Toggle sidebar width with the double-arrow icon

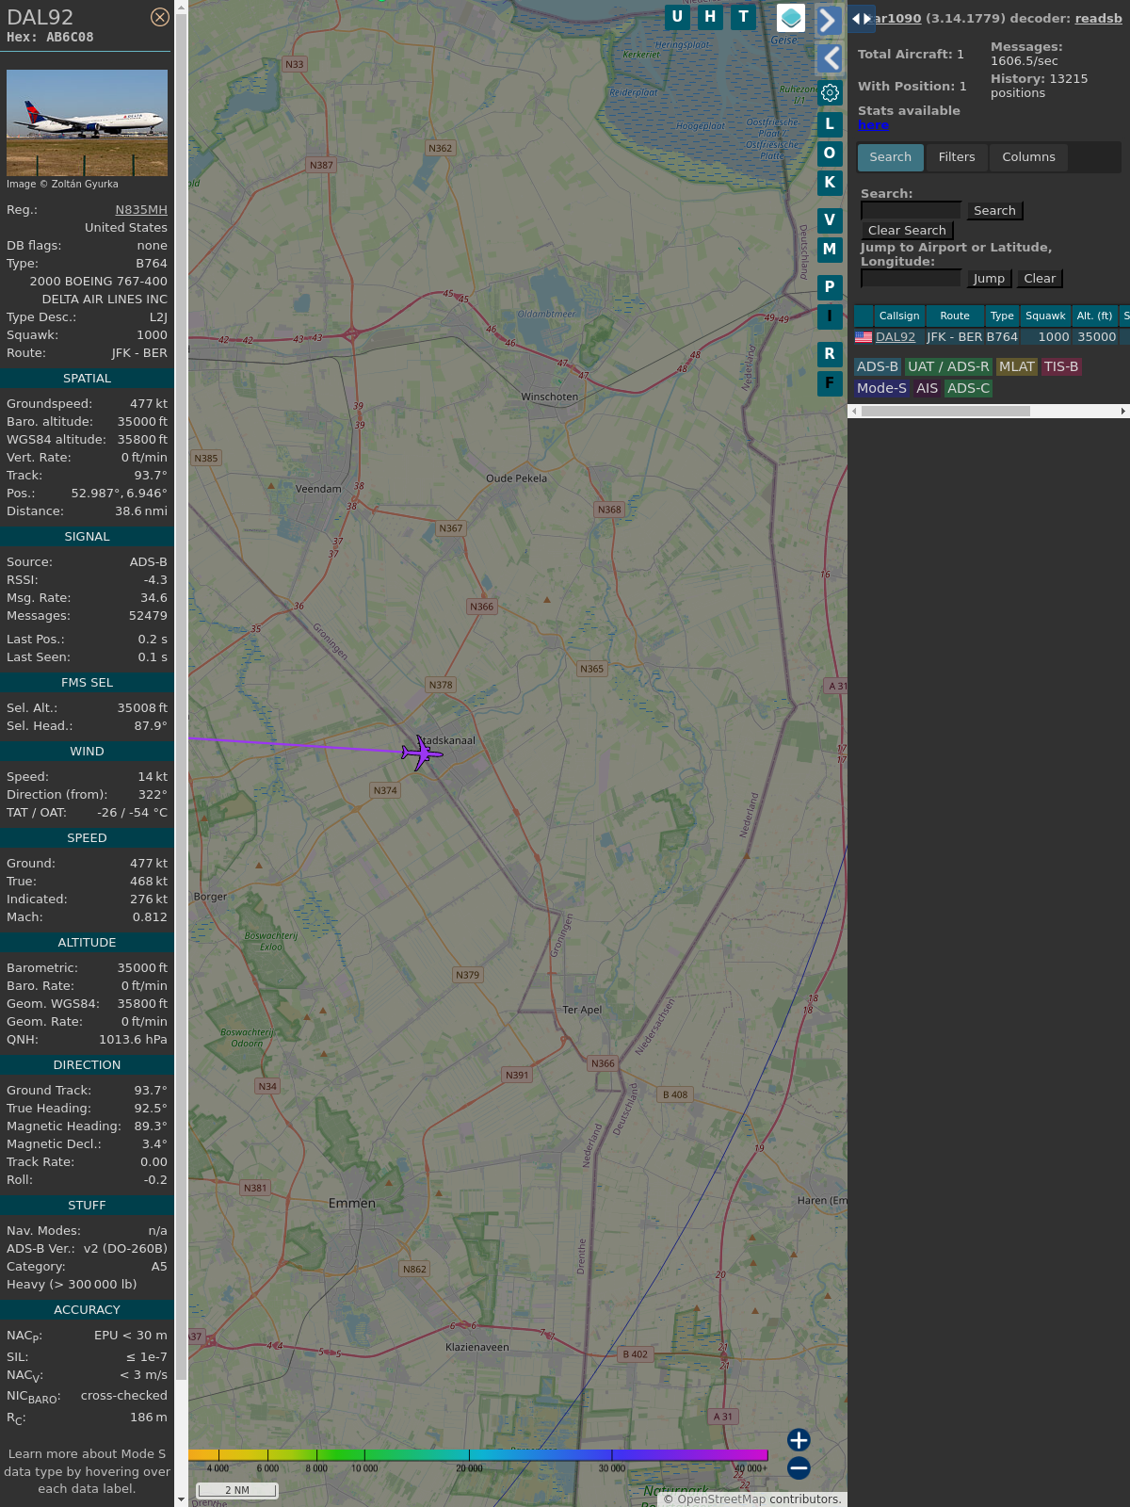point(862,19)
